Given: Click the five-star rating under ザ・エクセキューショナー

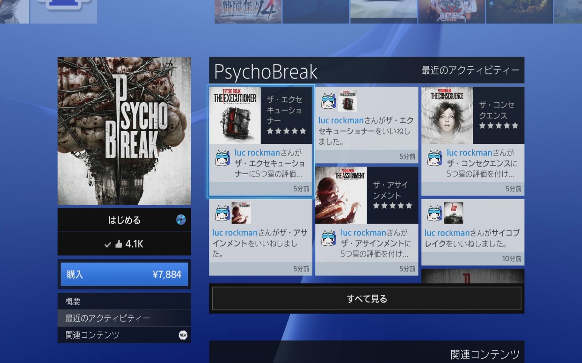Looking at the screenshot, I should (x=287, y=131).
